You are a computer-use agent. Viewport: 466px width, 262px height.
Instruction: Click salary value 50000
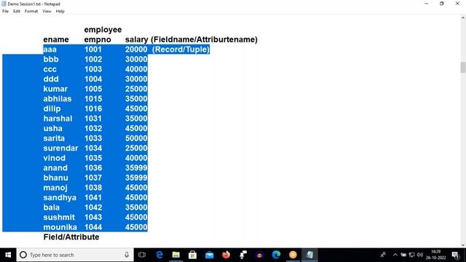[x=136, y=138]
